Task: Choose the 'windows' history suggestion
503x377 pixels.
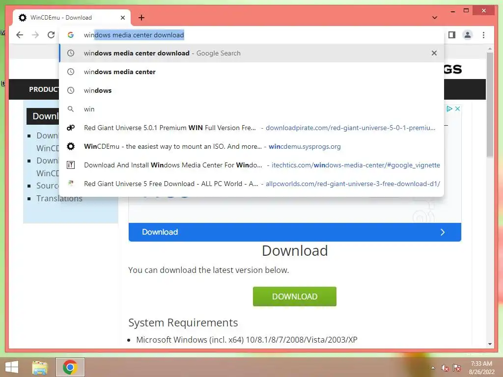Action: pyautogui.click(x=251, y=90)
